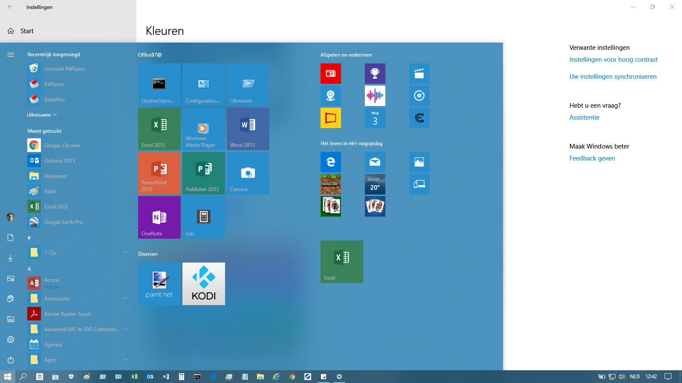Open Documents icon in Start rail

(x=11, y=237)
